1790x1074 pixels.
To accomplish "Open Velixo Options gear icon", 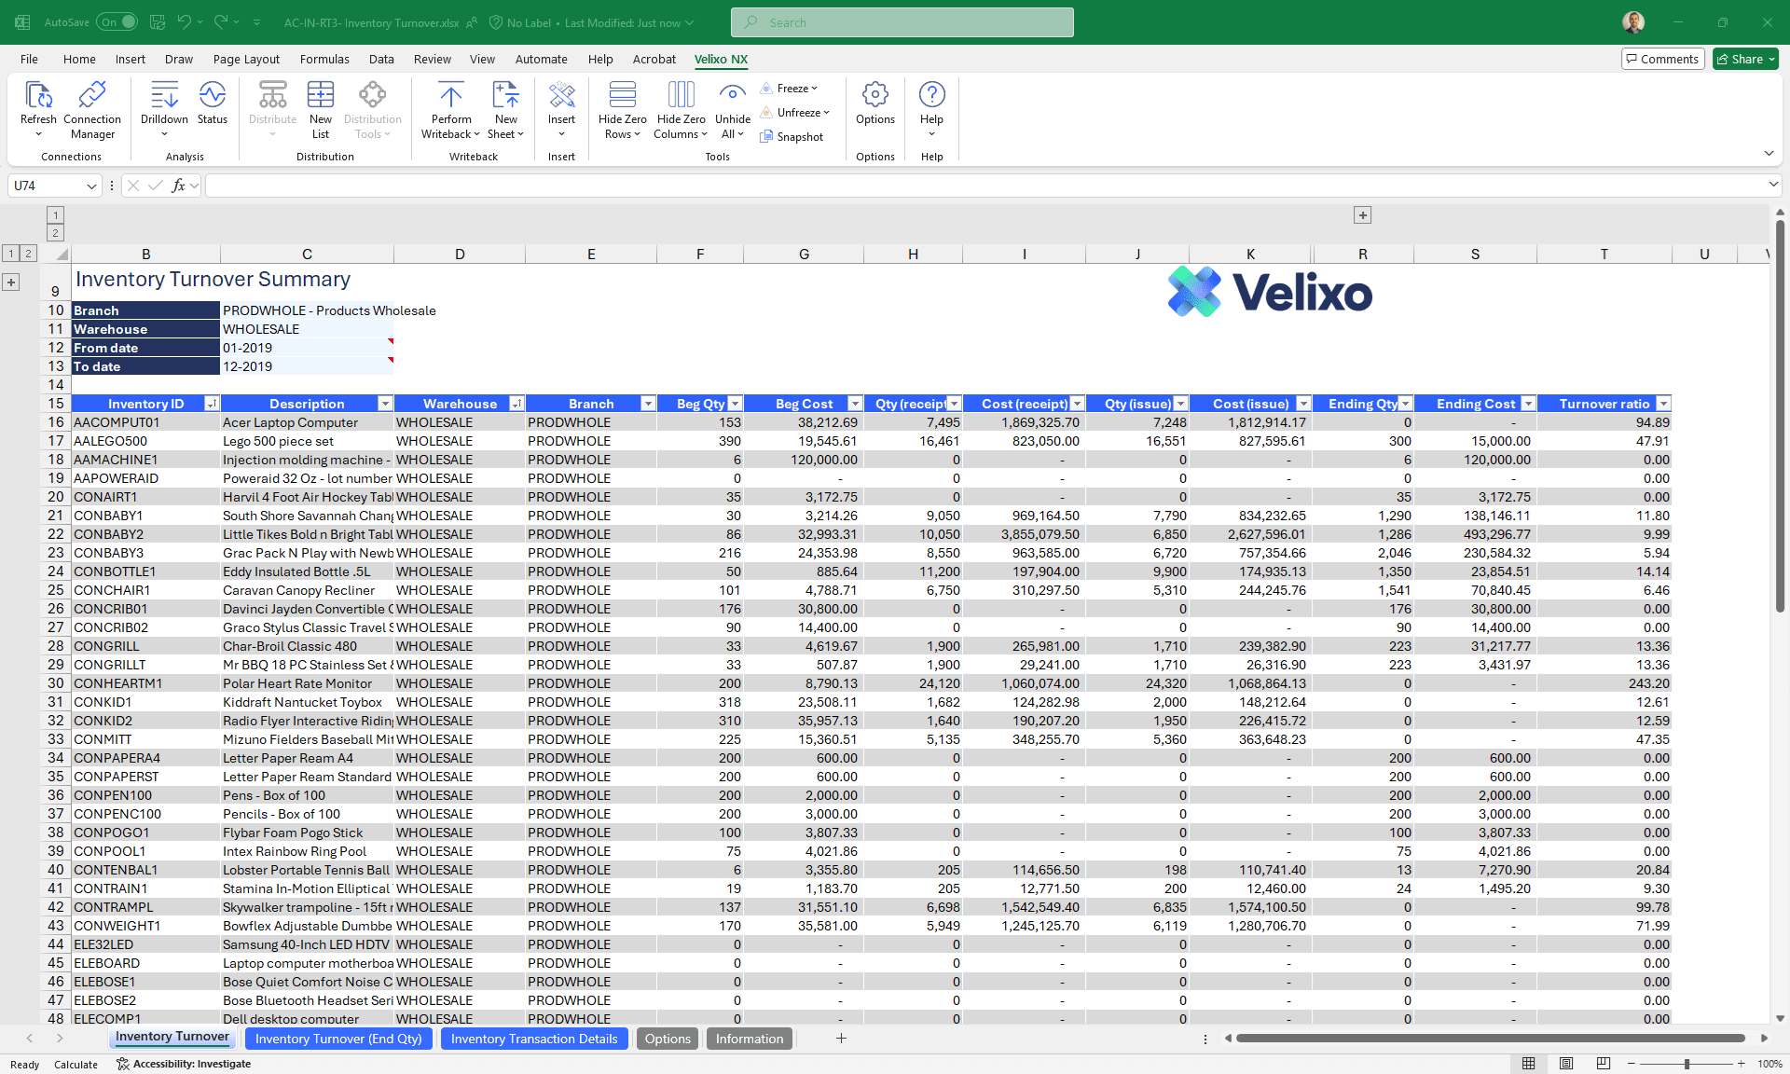I will (874, 95).
